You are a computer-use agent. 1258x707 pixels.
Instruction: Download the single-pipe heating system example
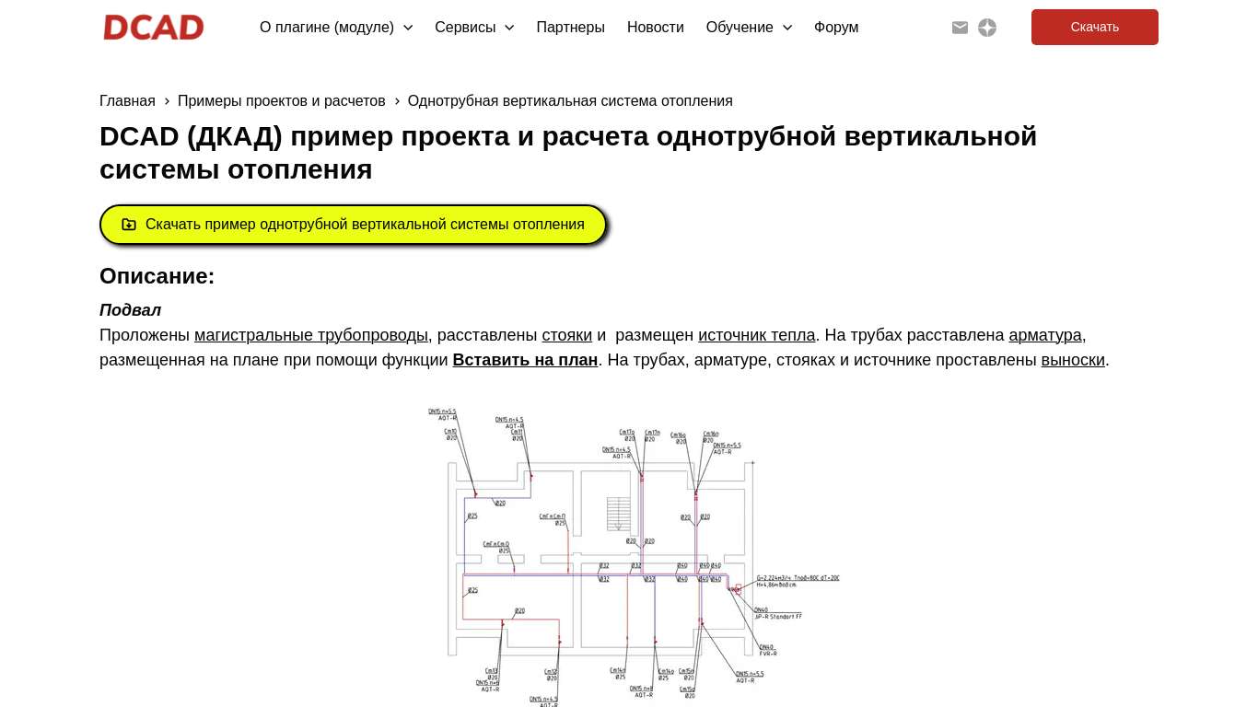(x=353, y=225)
